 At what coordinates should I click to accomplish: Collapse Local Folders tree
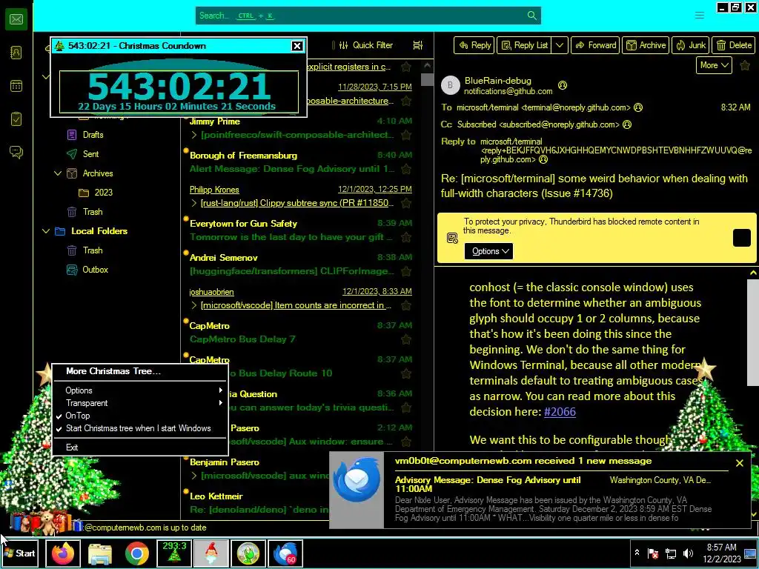click(46, 231)
